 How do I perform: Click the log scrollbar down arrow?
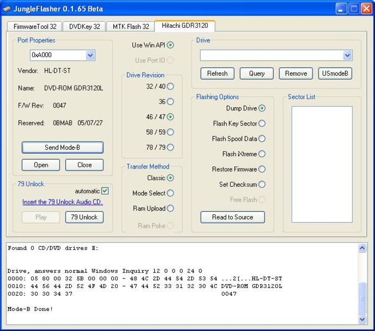(x=362, y=319)
